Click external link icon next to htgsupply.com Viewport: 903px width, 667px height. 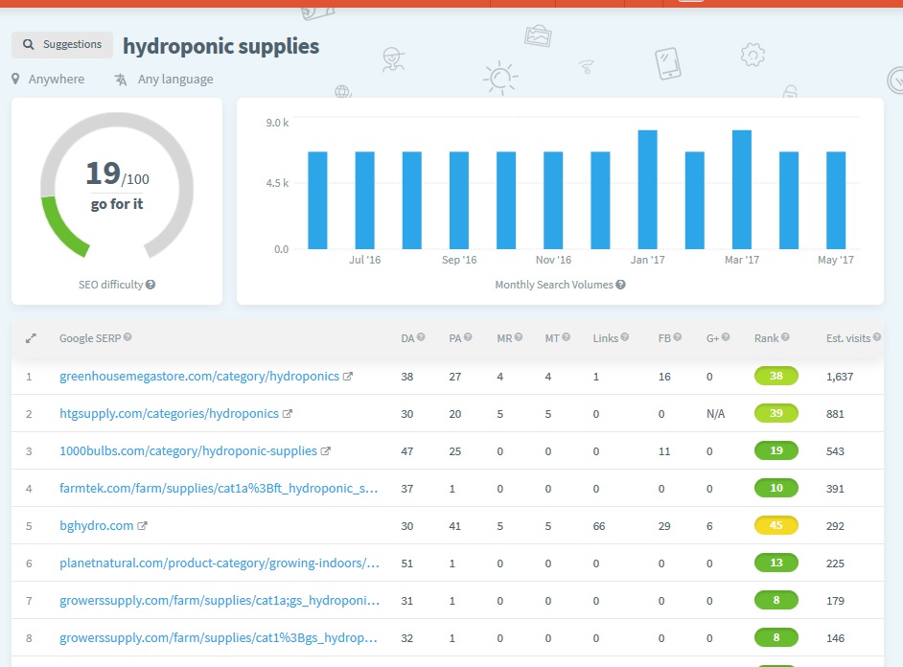point(288,414)
